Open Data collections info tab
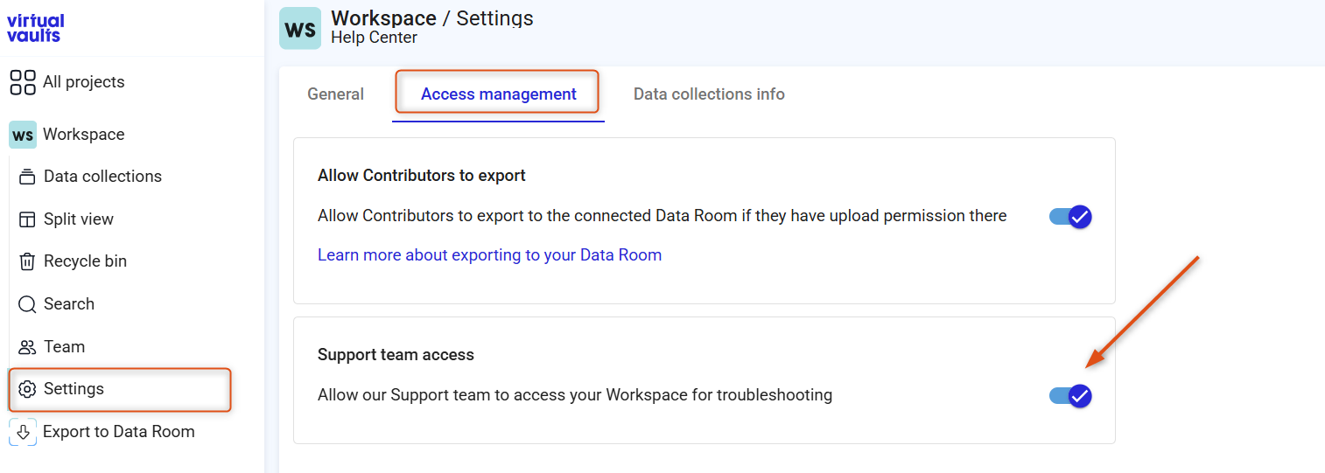Image resolution: width=1325 pixels, height=473 pixels. pos(709,94)
